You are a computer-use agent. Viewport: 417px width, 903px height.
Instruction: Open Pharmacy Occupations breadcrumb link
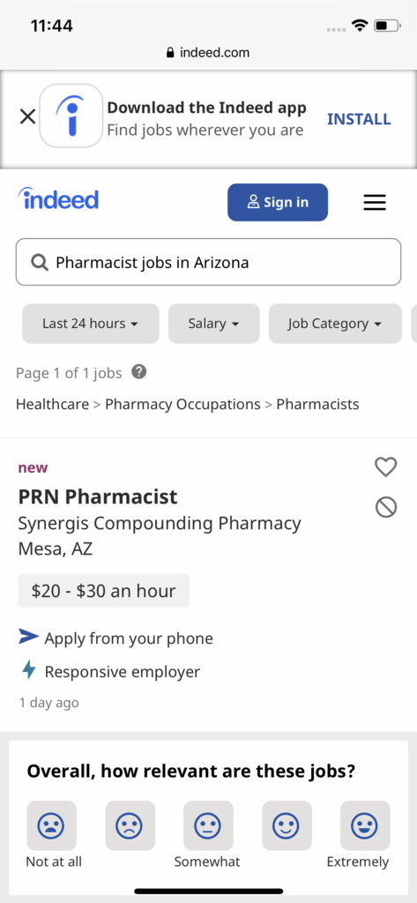(182, 404)
